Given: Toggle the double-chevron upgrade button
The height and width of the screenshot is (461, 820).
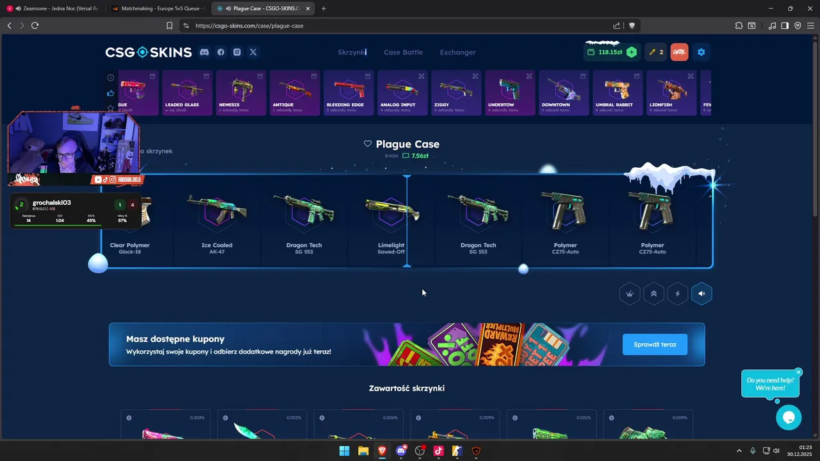Looking at the screenshot, I should tap(653, 294).
